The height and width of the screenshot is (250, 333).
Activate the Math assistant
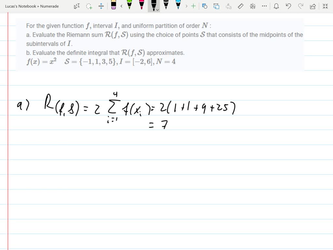click(252, 6)
